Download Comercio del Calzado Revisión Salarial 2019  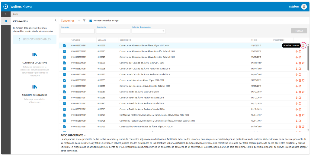pyautogui.click(x=297, y=75)
